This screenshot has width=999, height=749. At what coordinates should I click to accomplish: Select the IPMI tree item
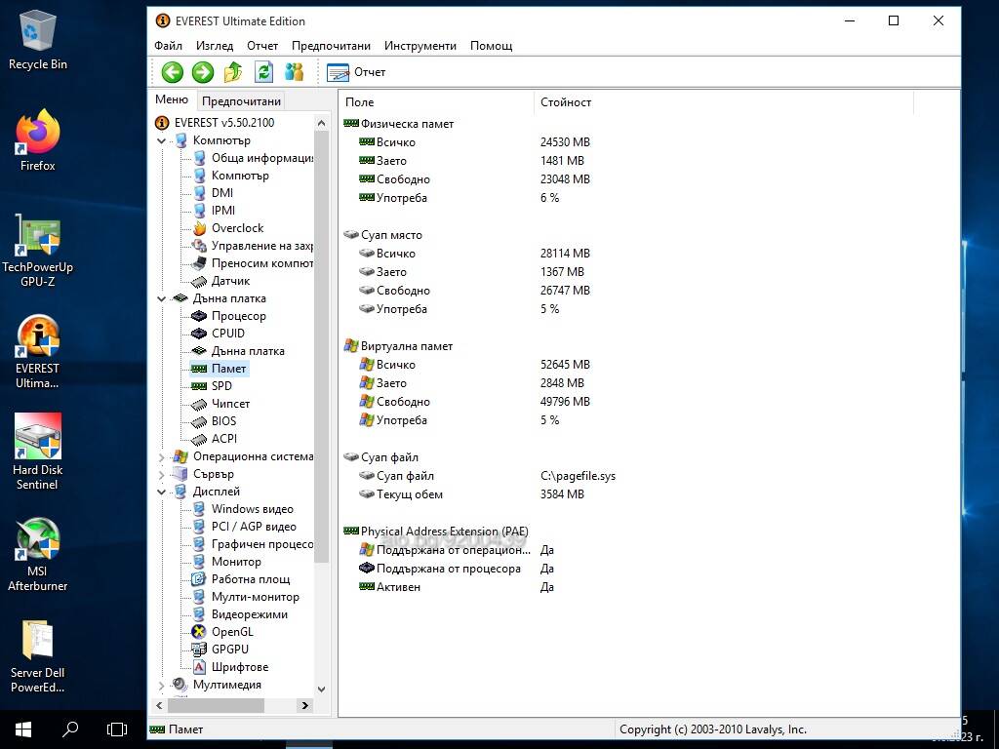(223, 211)
